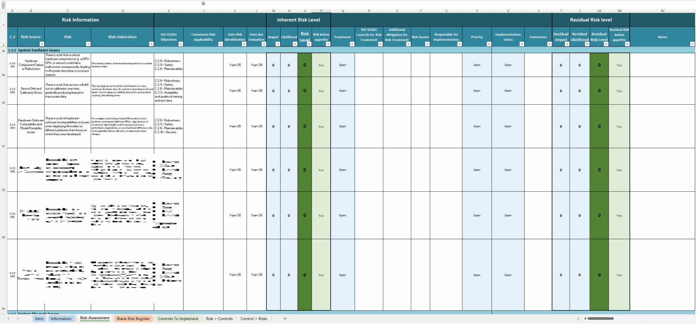The height and width of the screenshot is (324, 696).
Task: Open the Blank Risk Register sheet
Action: [133, 319]
